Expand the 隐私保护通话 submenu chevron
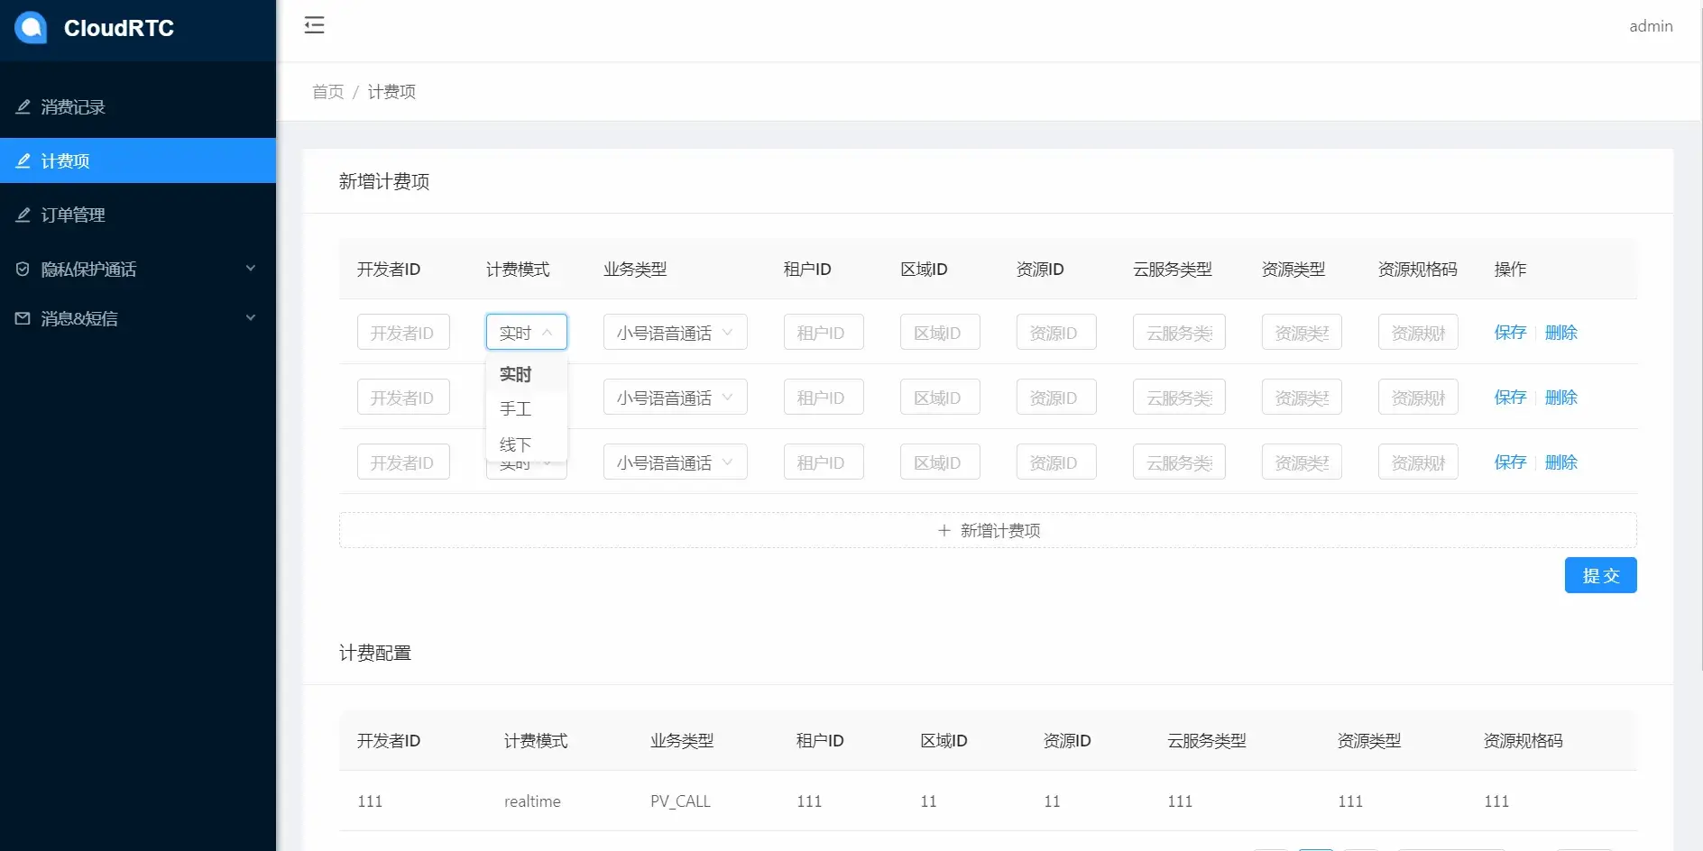1703x851 pixels. coord(251,269)
